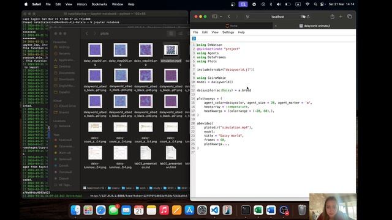This screenshot has width=392, height=220.
Task: Switch Finder to list view
Action: (180, 34)
